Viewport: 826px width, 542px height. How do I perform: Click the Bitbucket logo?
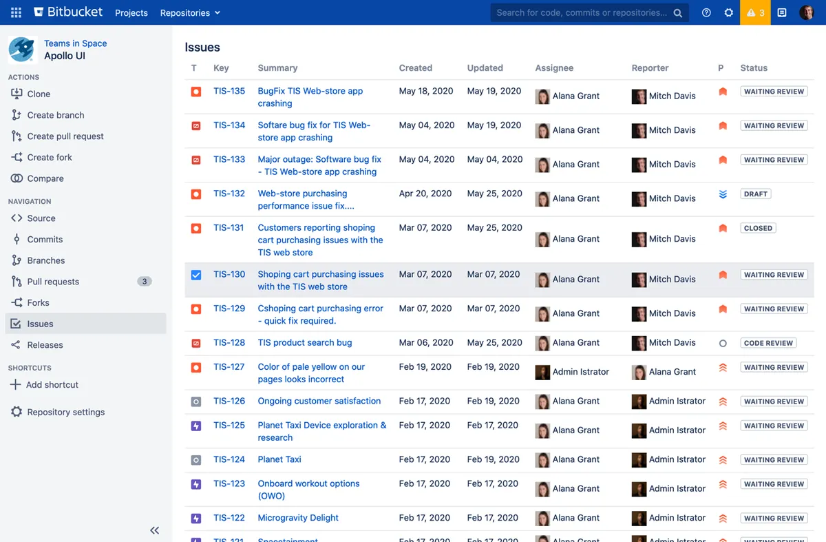68,12
